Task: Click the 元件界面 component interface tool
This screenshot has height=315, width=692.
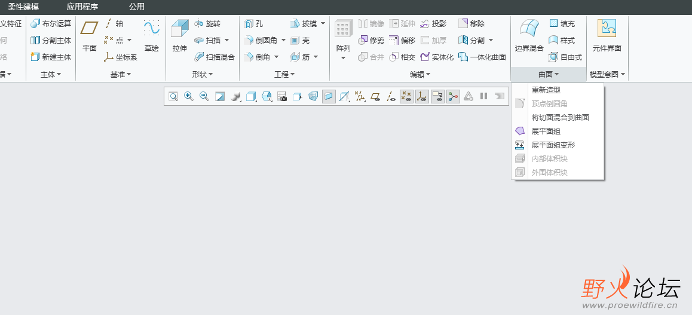Action: point(607,36)
